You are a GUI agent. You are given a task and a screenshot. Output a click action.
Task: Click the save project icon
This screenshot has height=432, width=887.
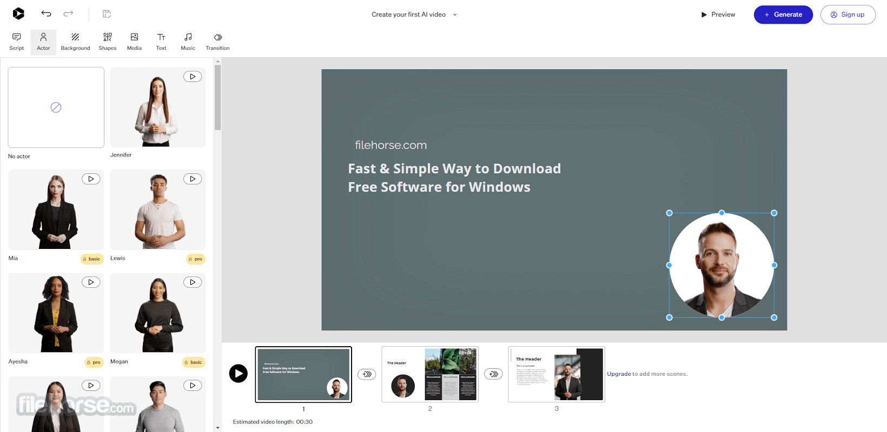point(107,13)
